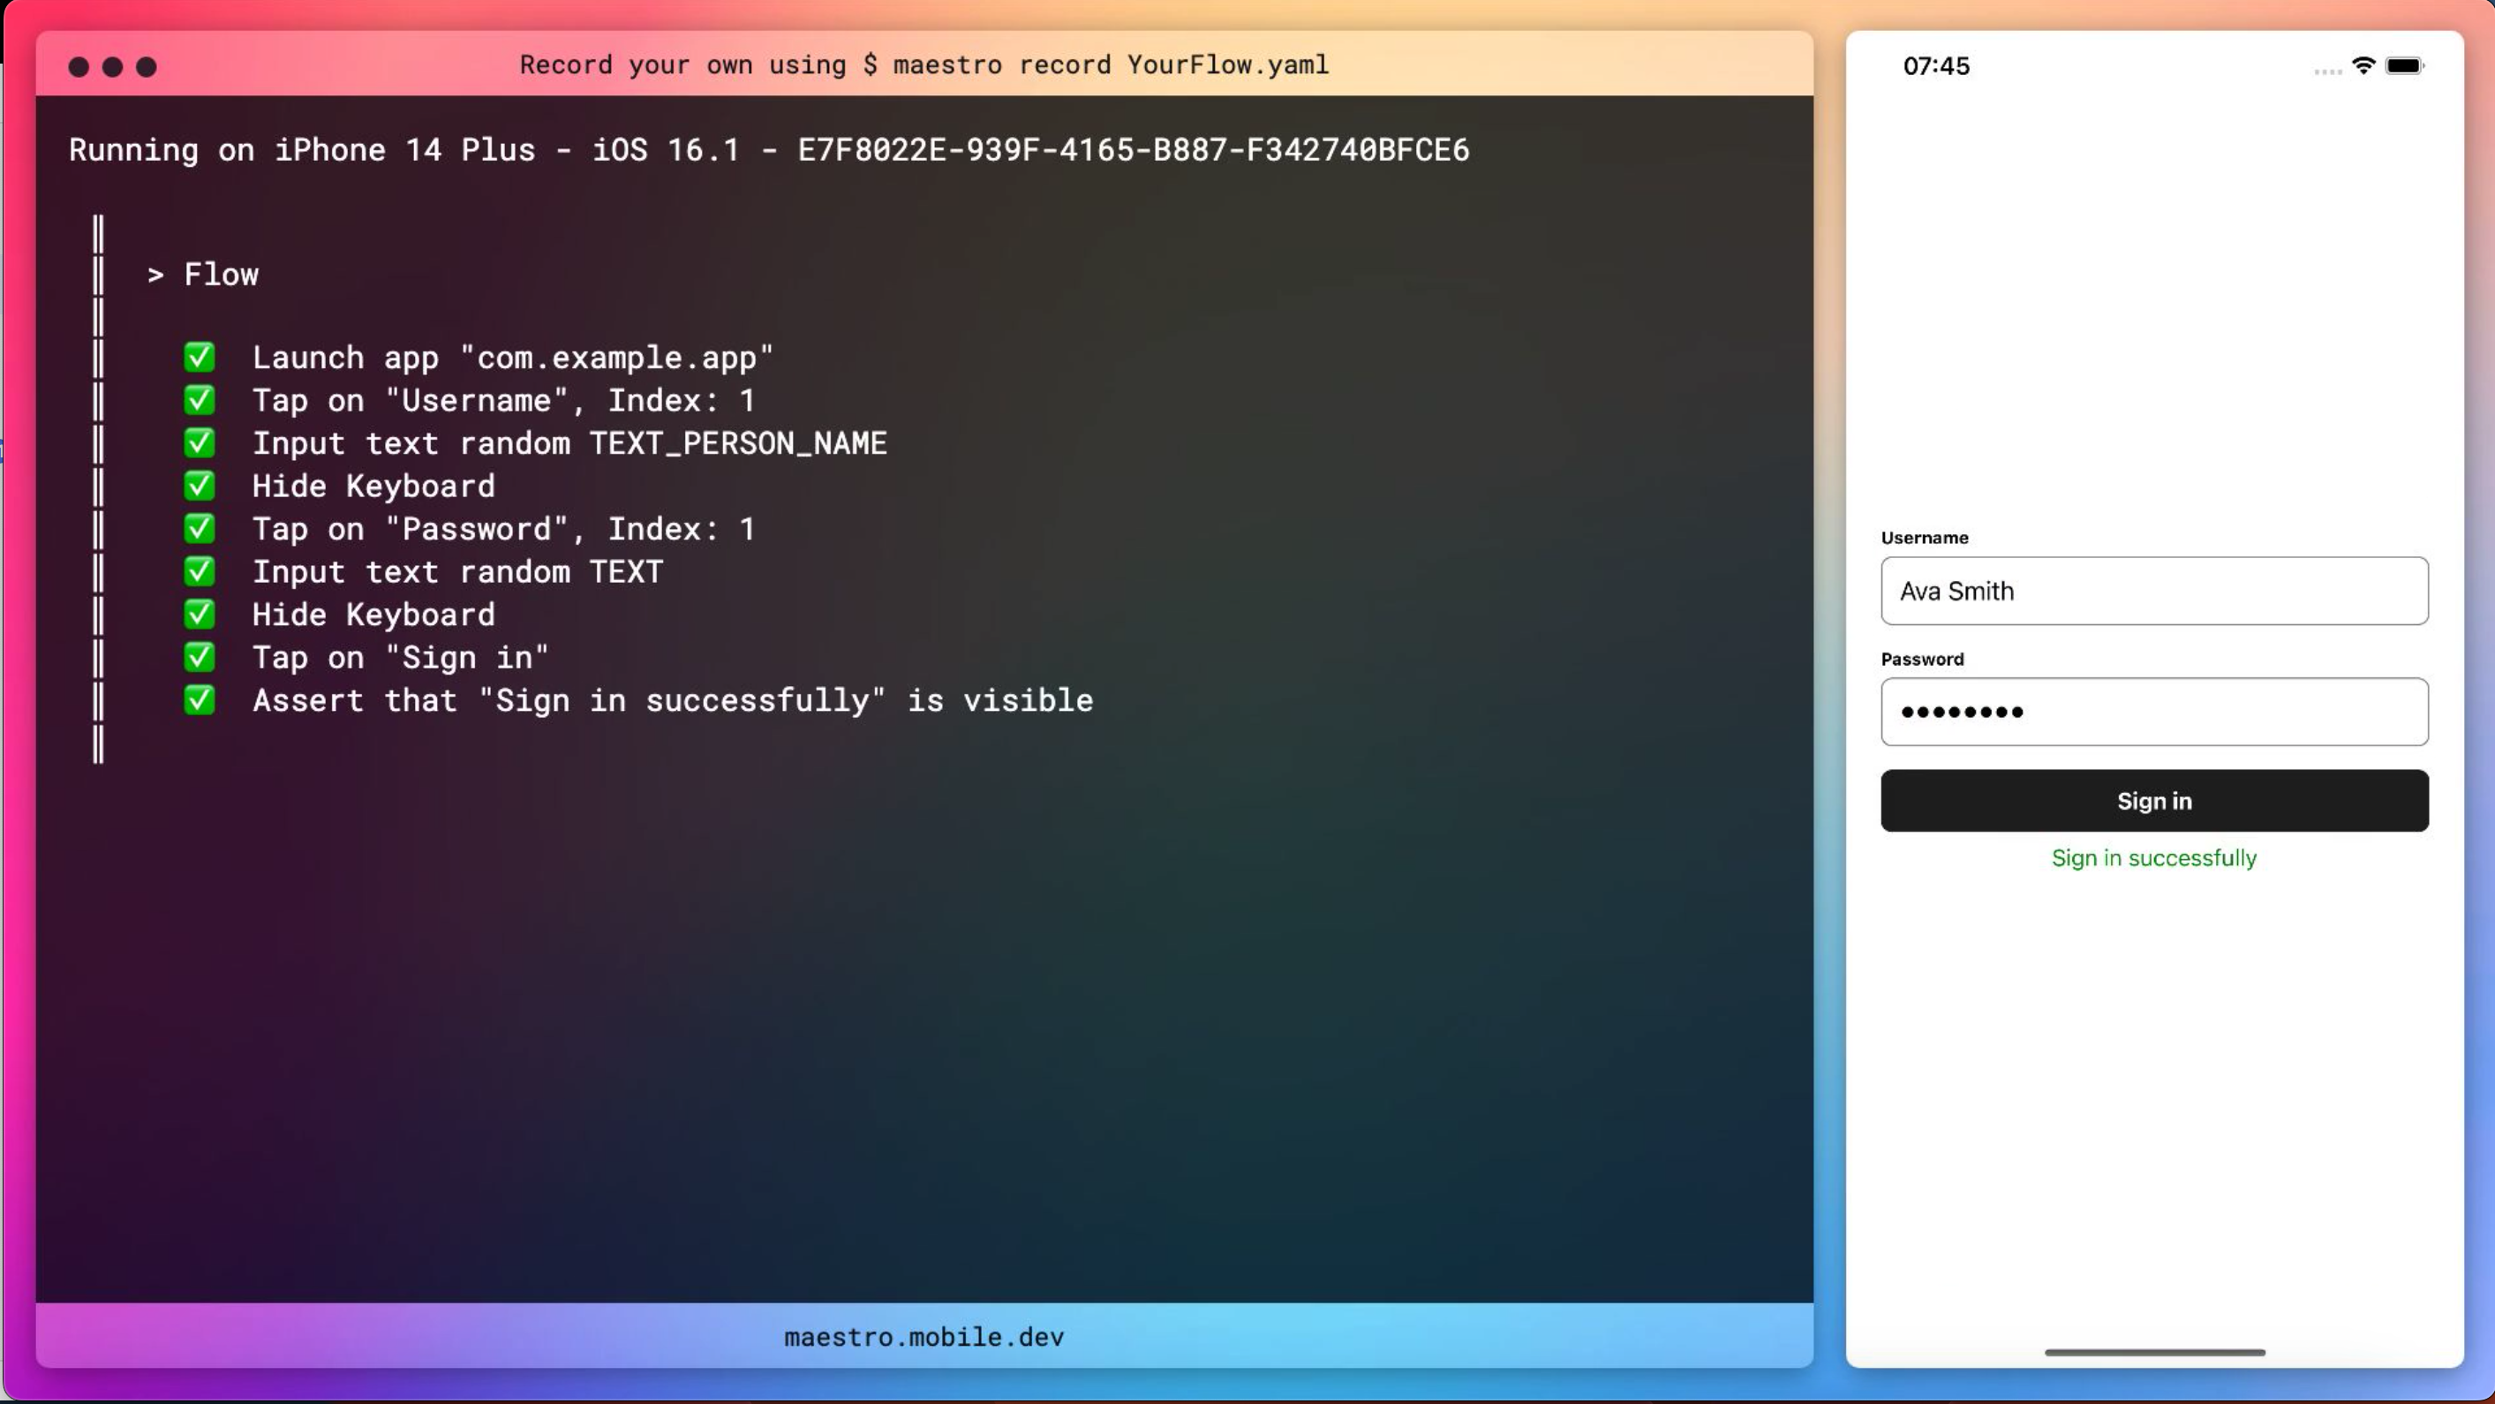Click the checkmark next to Tap on Username
The height and width of the screenshot is (1404, 2495).
pyautogui.click(x=200, y=400)
